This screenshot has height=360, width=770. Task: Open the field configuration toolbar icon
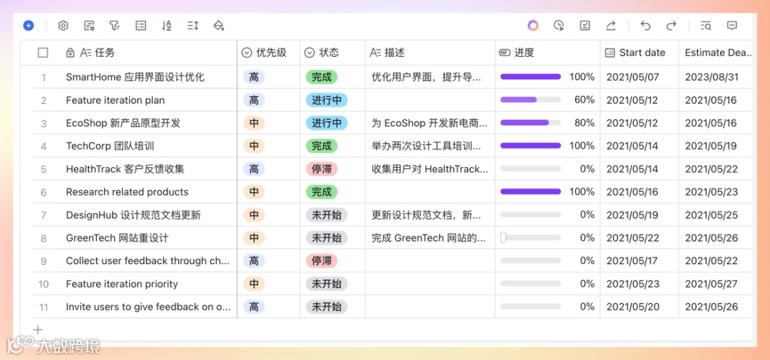tap(89, 26)
